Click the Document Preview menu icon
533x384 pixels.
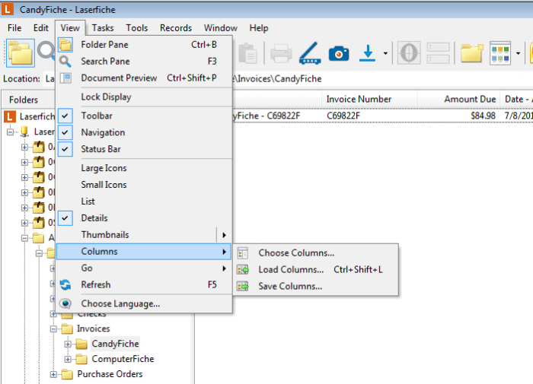65,78
